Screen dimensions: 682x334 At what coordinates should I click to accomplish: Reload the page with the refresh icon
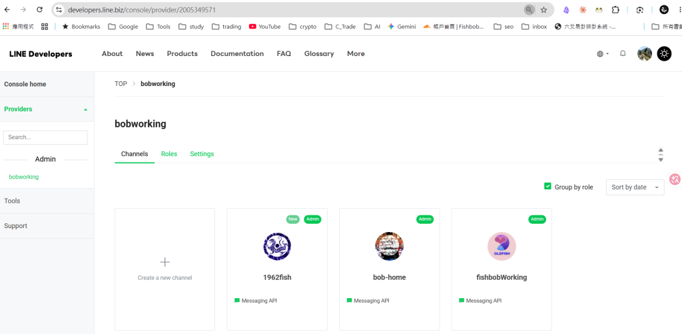tap(39, 9)
